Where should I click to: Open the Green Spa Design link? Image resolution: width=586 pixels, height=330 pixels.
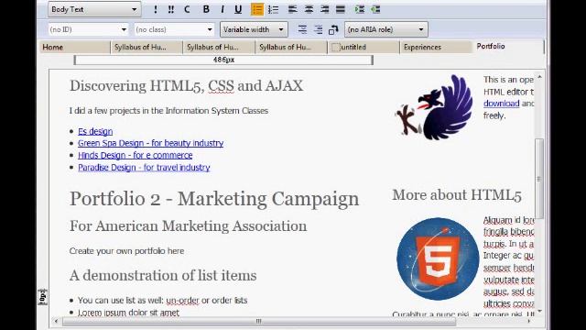pos(150,143)
